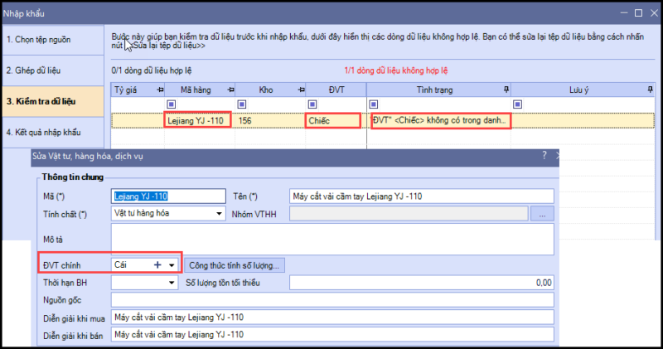This screenshot has height=349, width=663.
Task: Click the plus icon to add ĐVT chính
Action: tap(157, 264)
